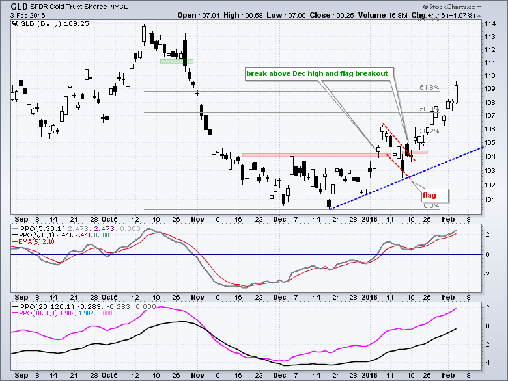Select the SPDR Gold Trust Shares name
Viewport: 508px width, 381px height.
(x=68, y=7)
